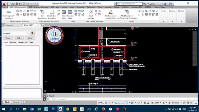
Task: Switch to ASD - Structure Elements ribbon tab
Action: 38,7
